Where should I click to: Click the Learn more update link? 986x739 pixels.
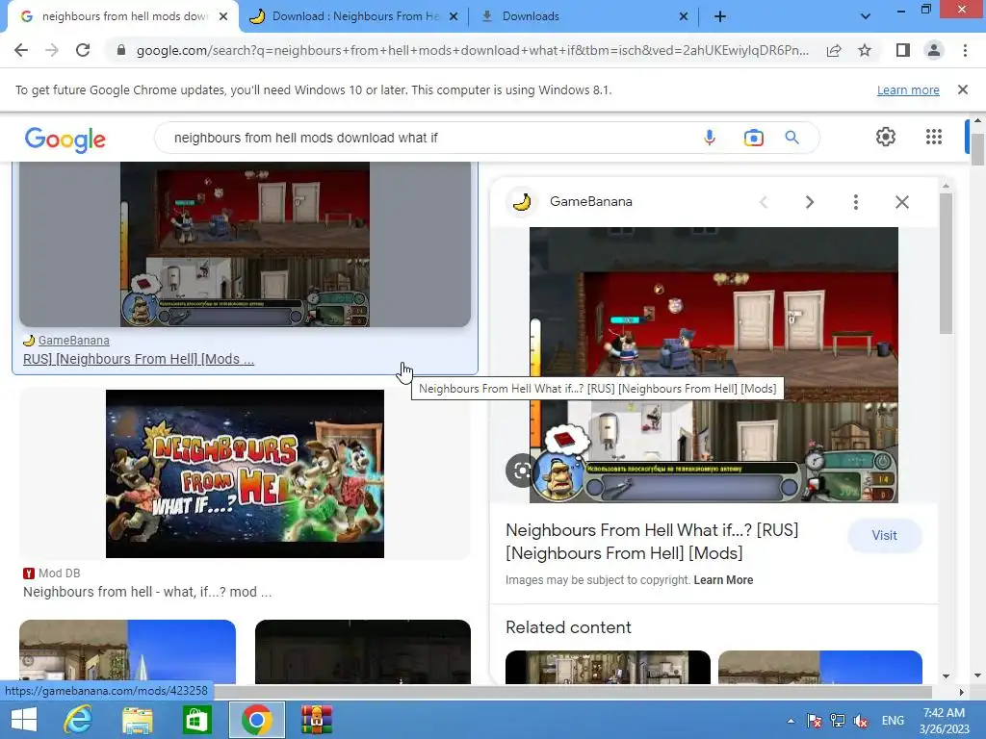click(x=908, y=89)
